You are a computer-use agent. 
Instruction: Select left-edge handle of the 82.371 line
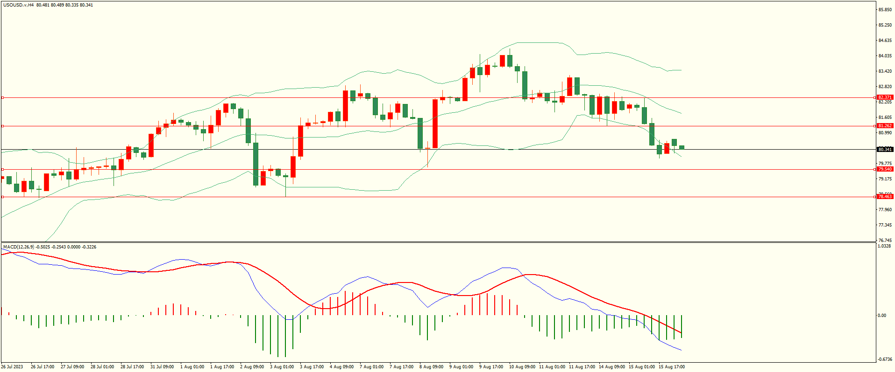pos(2,97)
